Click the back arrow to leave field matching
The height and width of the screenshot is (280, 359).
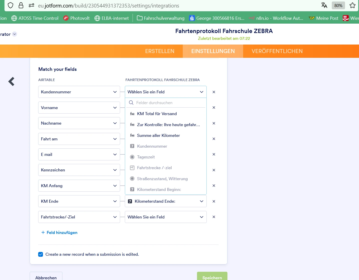coord(11,81)
